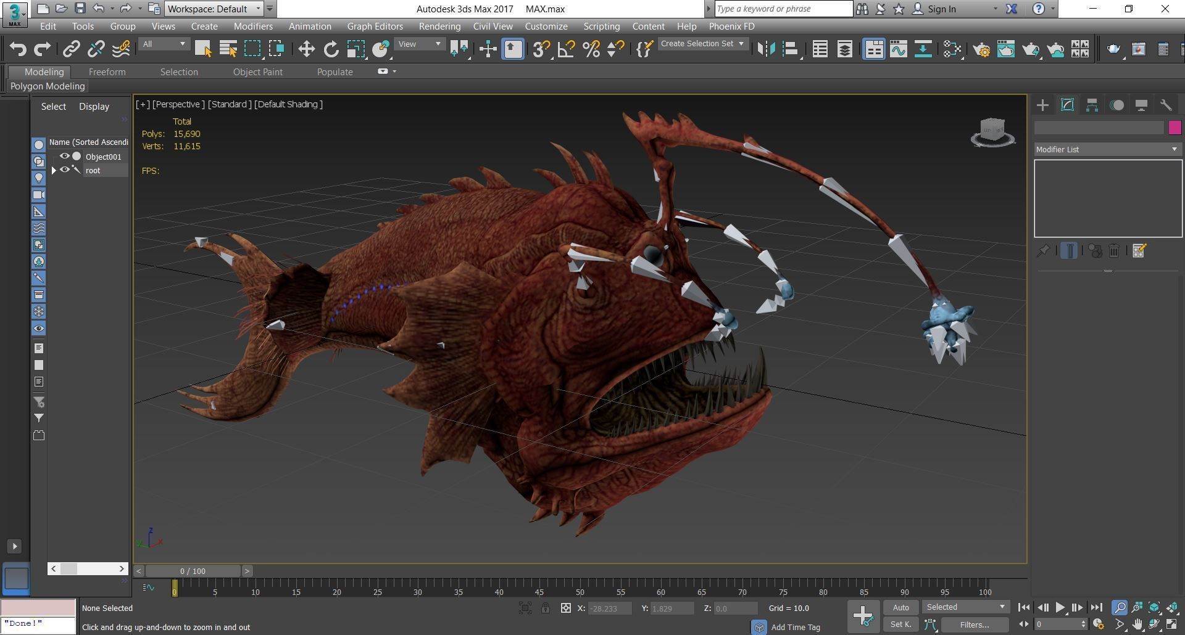
Task: Open the Modifier List dropdown
Action: point(1107,150)
